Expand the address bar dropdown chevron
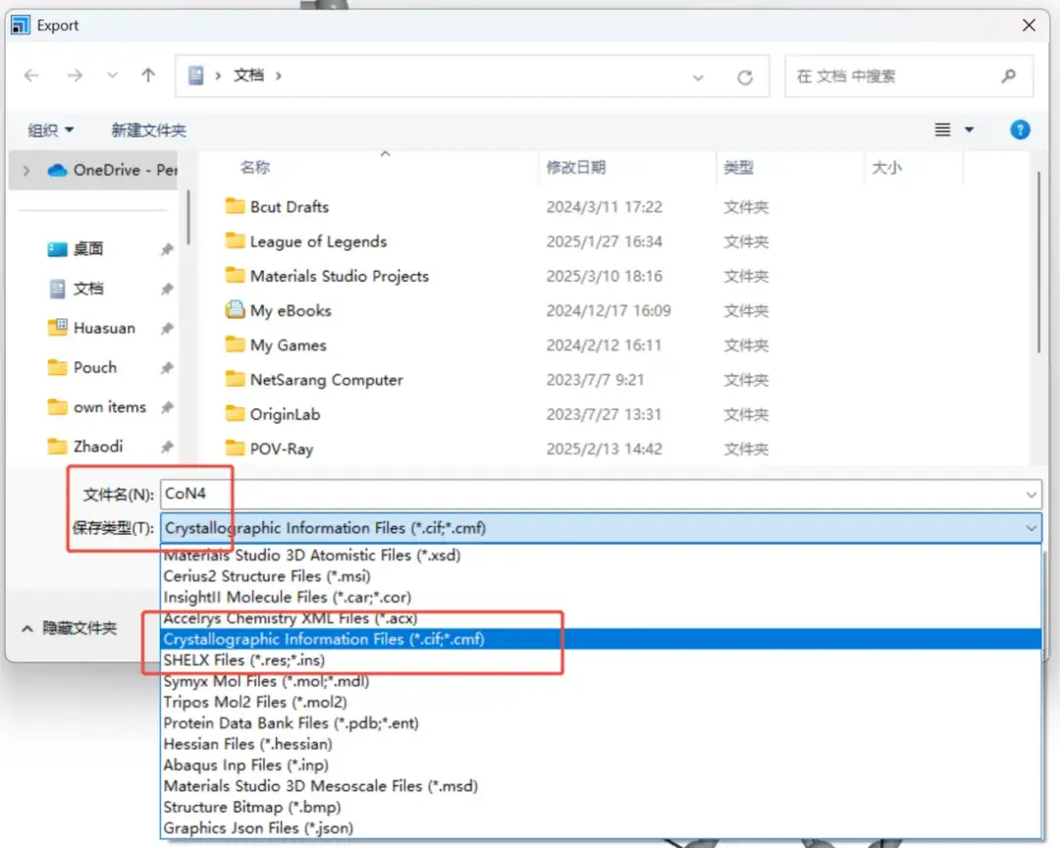Screen dimensions: 1060x848 [x=697, y=76]
